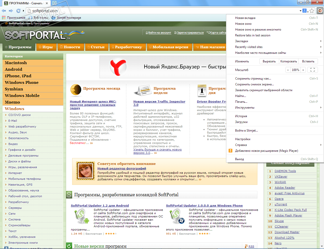Viewport: 324px width, 249px height.
Task: Open the Slimjet homepage bookmark
Action: tap(66, 18)
